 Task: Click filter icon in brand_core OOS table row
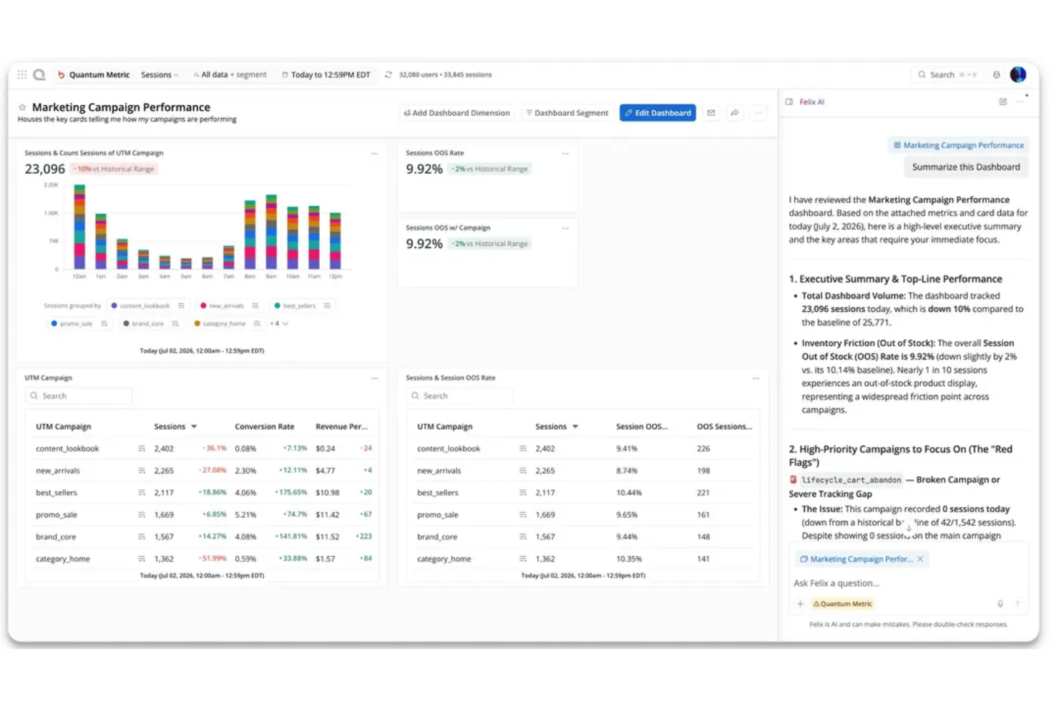[x=522, y=536]
